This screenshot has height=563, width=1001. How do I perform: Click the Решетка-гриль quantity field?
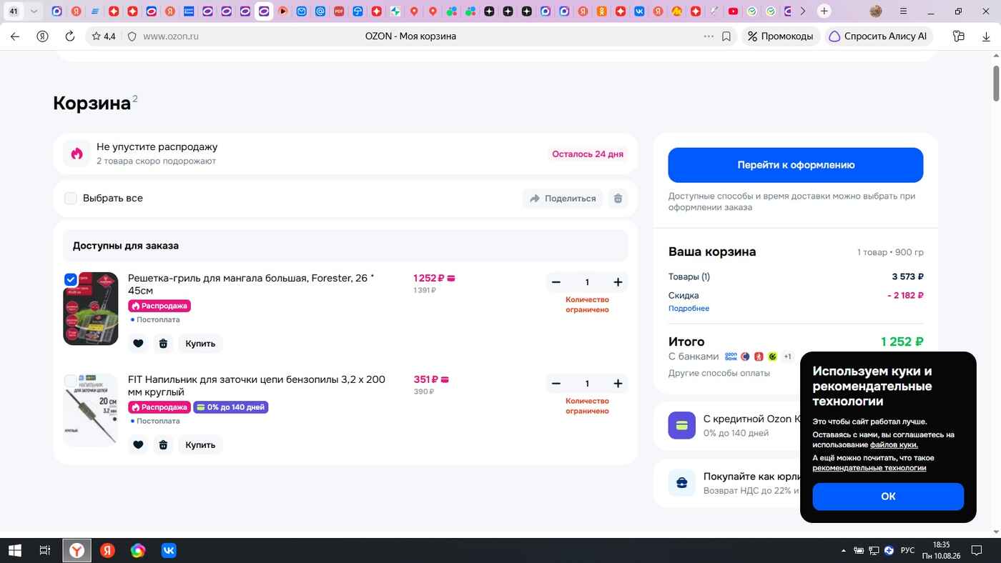click(x=587, y=282)
